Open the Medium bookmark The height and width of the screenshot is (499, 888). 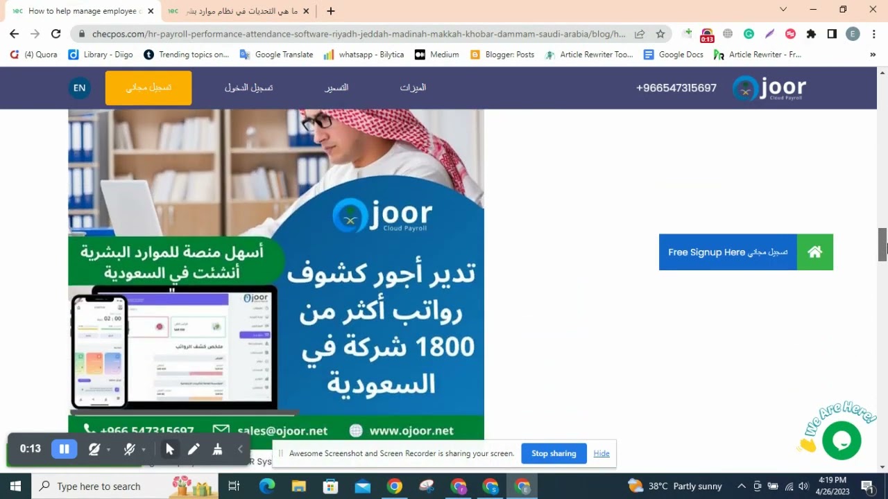point(437,54)
